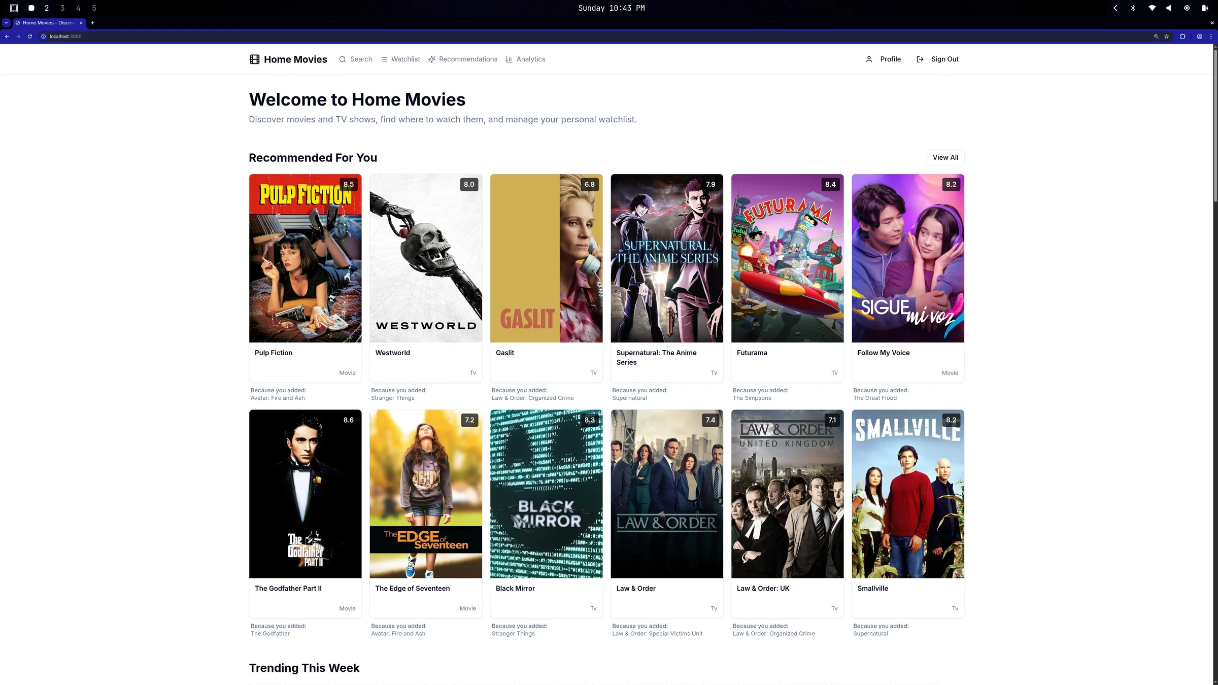
Task: Reload the page with the refresh icon
Action: [x=30, y=37]
